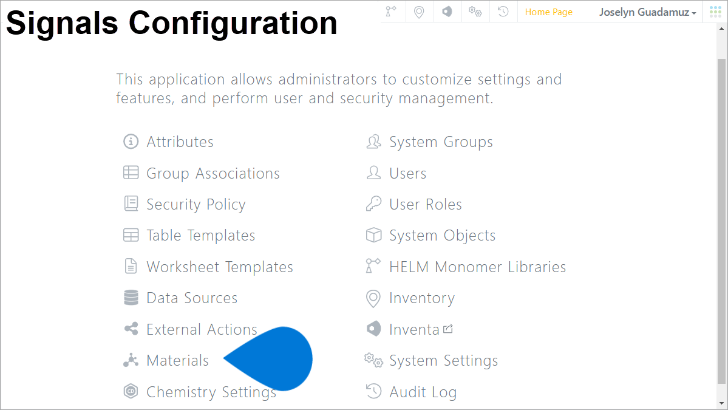Open System Settings from list
The height and width of the screenshot is (410, 728).
tap(443, 361)
